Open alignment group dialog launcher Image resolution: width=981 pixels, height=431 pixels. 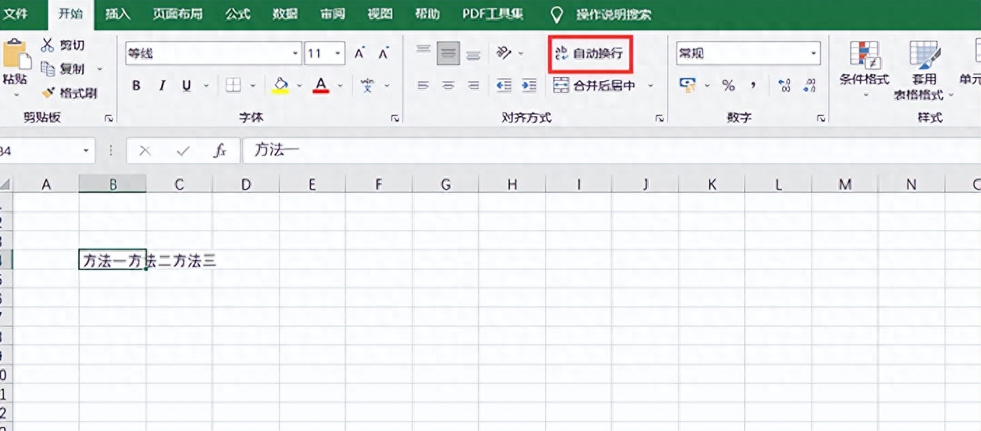pyautogui.click(x=659, y=119)
